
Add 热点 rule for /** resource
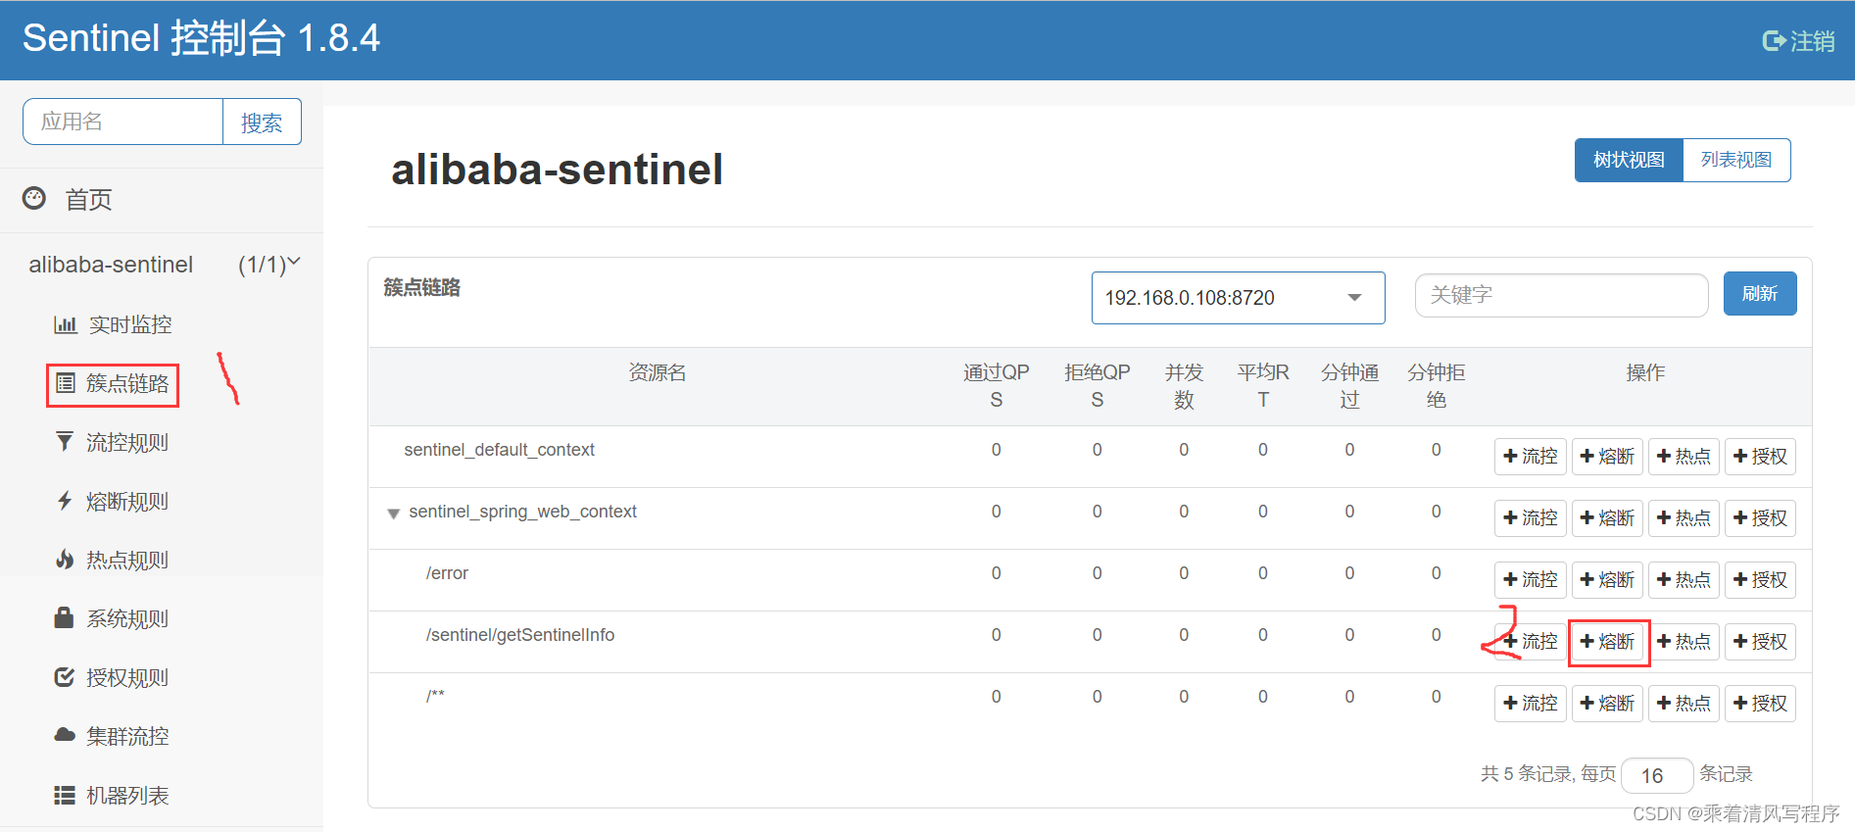1684,704
